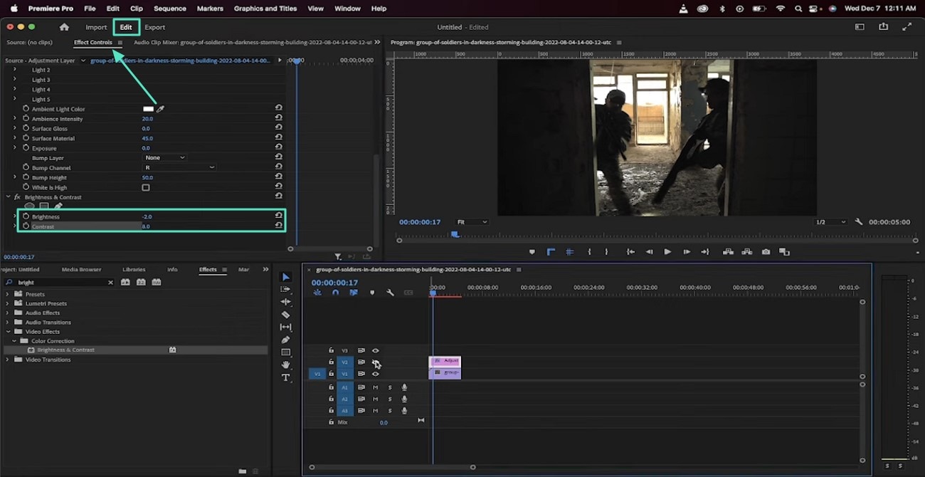925x477 pixels.
Task: Toggle V1 track output eye
Action: click(x=376, y=373)
